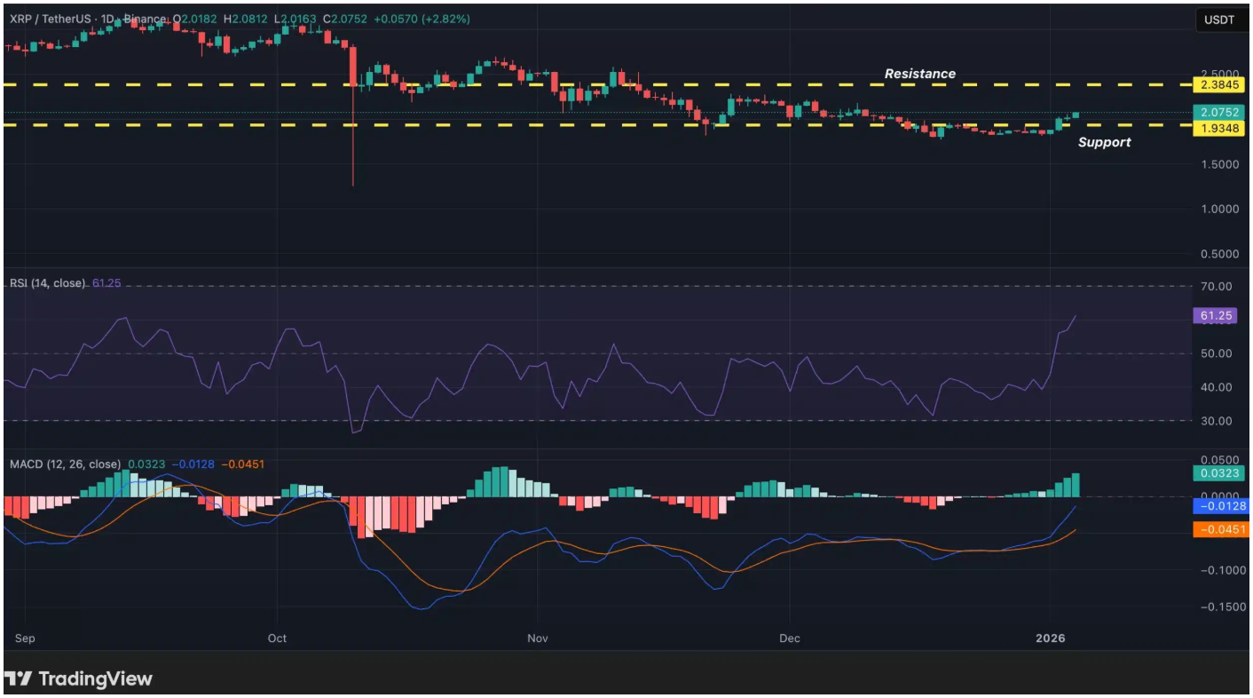Click the Support text annotation
The width and height of the screenshot is (1253, 698).
[1104, 142]
